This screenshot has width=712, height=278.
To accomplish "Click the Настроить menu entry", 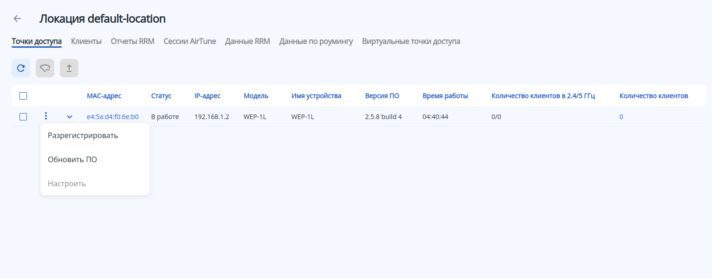I will coord(67,183).
